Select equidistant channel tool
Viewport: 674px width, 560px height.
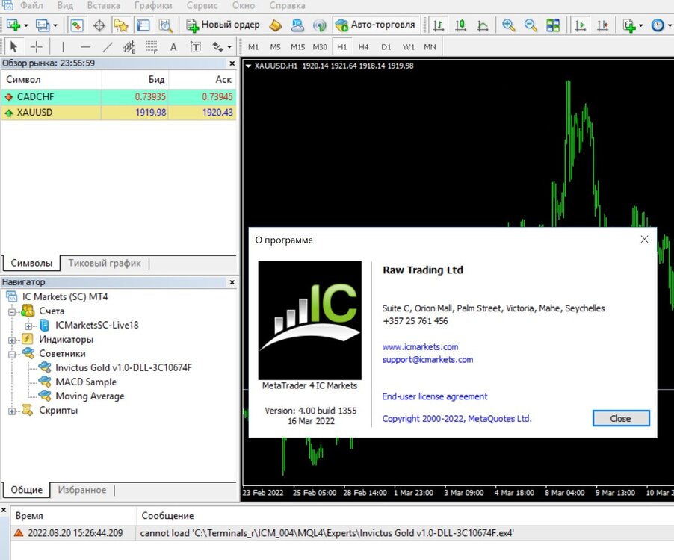(129, 46)
